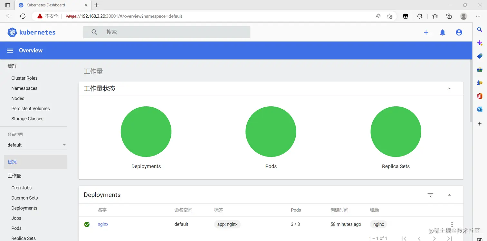Open Persistent Volumes in sidebar
Viewport: 487px width, 241px height.
(x=31, y=109)
